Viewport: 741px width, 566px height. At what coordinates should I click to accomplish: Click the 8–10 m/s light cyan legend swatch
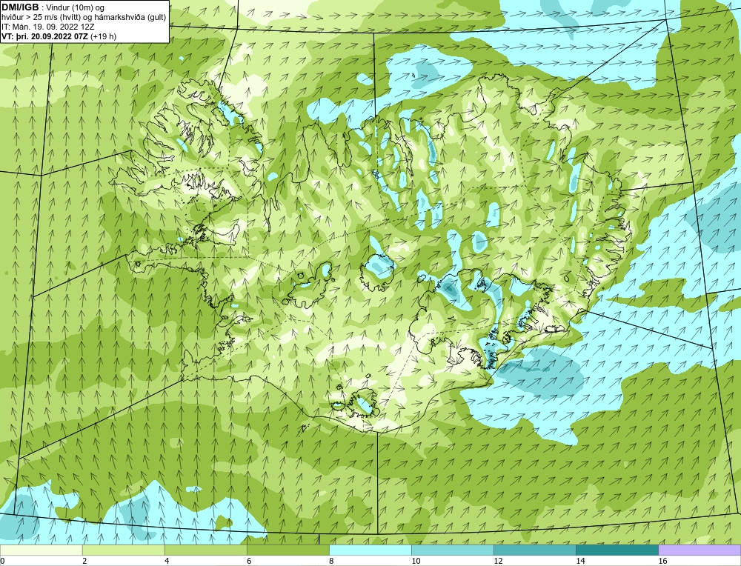point(370,550)
